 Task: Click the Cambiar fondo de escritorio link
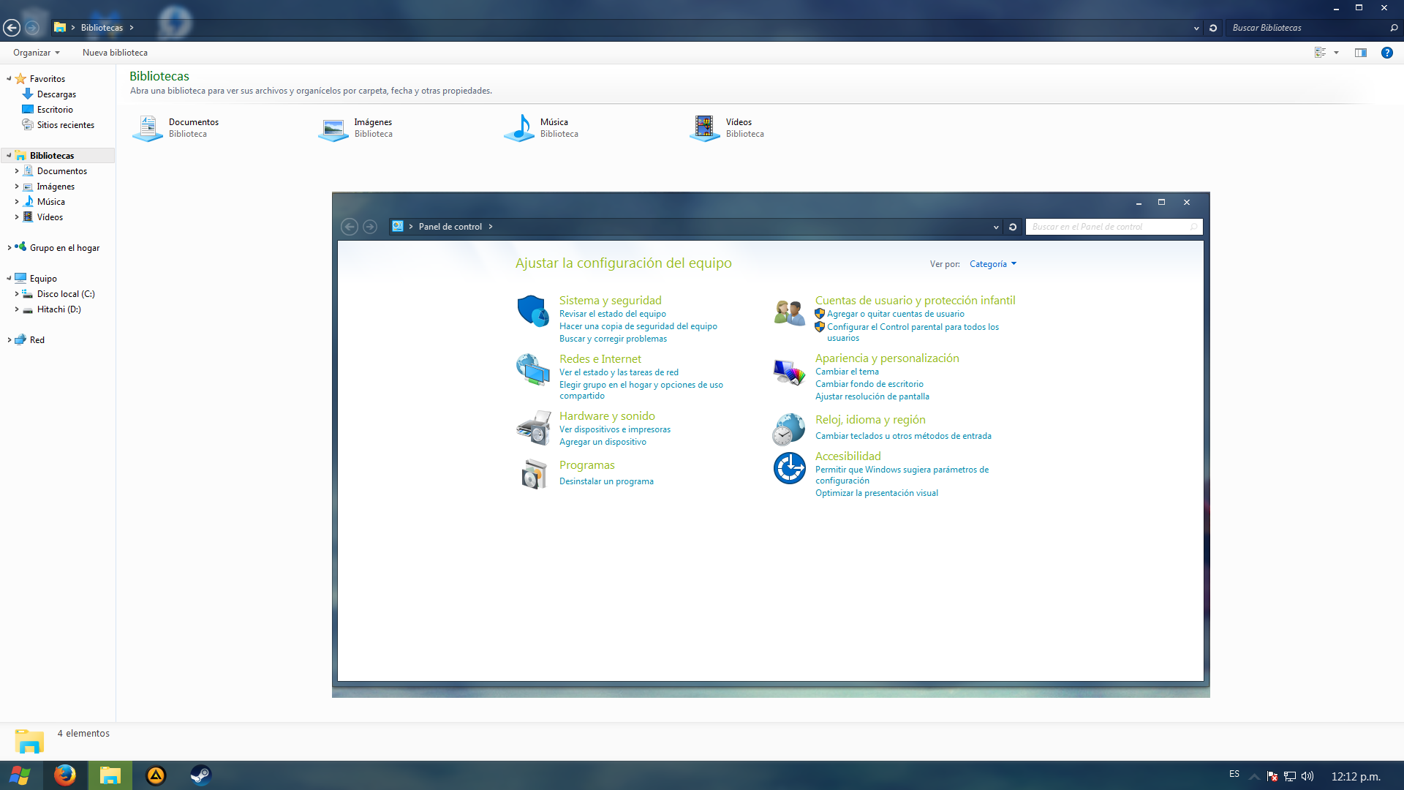click(869, 383)
